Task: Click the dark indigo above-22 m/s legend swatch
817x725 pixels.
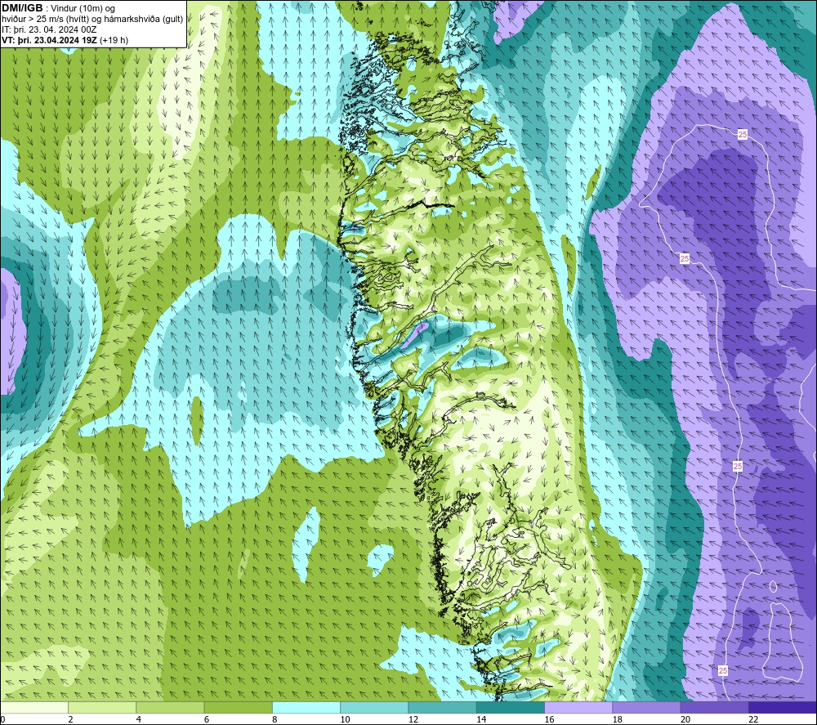Action: click(x=782, y=707)
